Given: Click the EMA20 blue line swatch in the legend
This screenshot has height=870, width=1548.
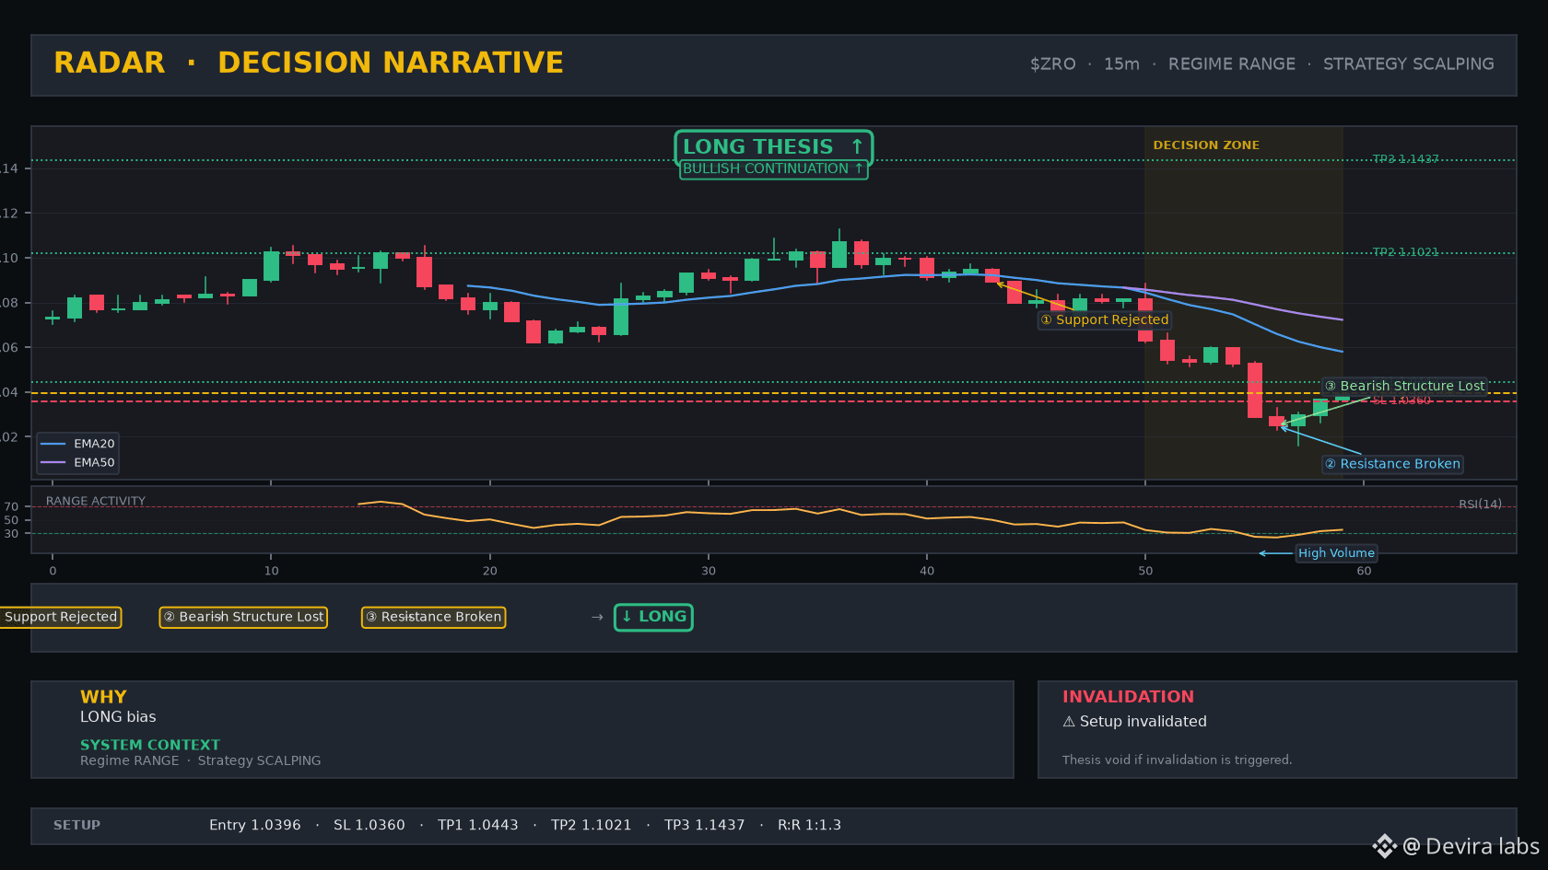Looking at the screenshot, I should tap(53, 444).
